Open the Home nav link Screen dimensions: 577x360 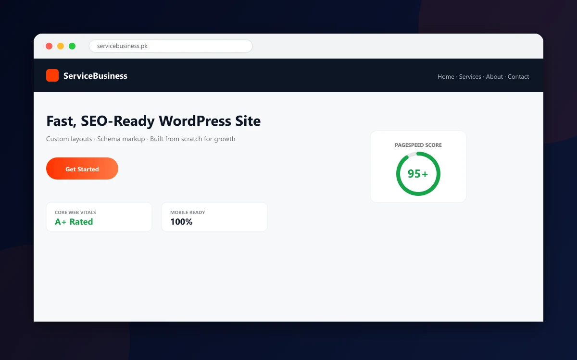pyautogui.click(x=446, y=77)
